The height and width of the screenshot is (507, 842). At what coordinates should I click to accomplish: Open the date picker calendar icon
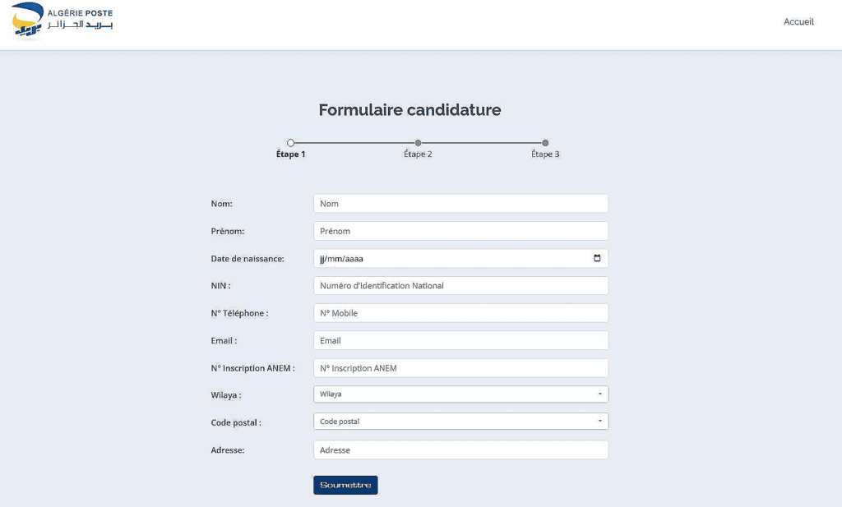point(597,258)
